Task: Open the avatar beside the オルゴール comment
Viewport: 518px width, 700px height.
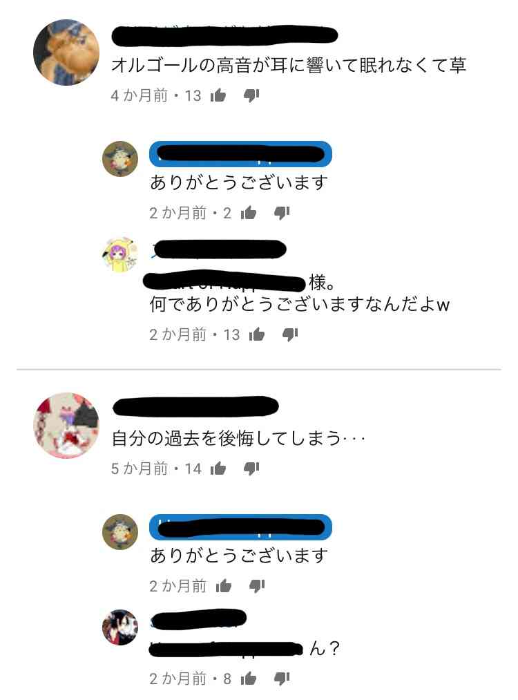Action: [x=66, y=53]
